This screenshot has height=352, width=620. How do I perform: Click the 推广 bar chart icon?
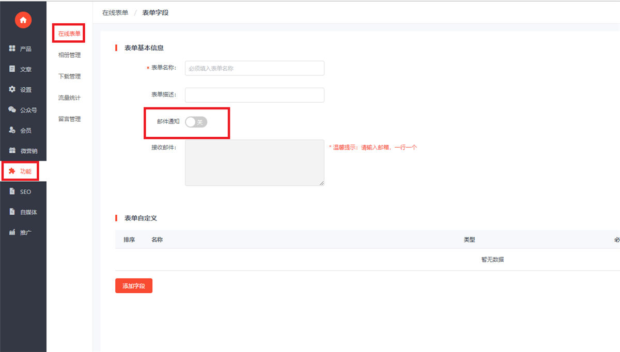[x=12, y=232]
